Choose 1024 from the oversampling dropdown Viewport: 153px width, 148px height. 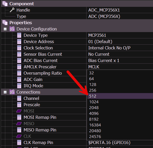[120, 102]
